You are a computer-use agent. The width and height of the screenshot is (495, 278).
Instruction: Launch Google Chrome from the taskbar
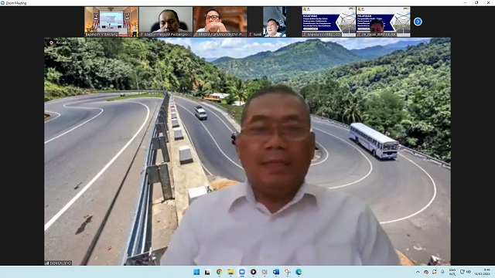pos(219,272)
